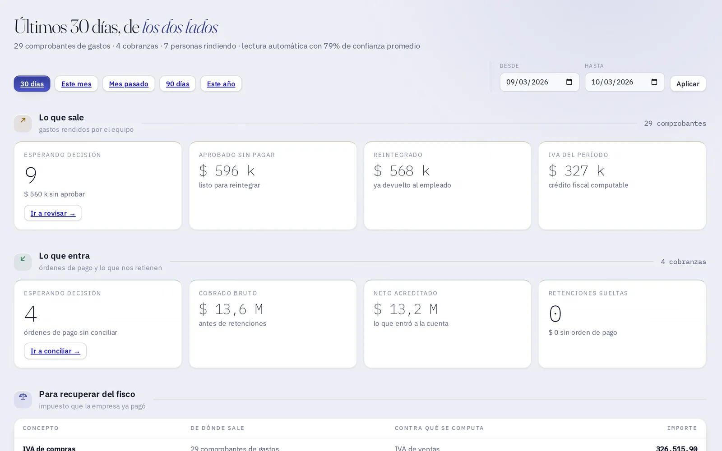
Task: Click the Aplicar button
Action: [x=688, y=84]
